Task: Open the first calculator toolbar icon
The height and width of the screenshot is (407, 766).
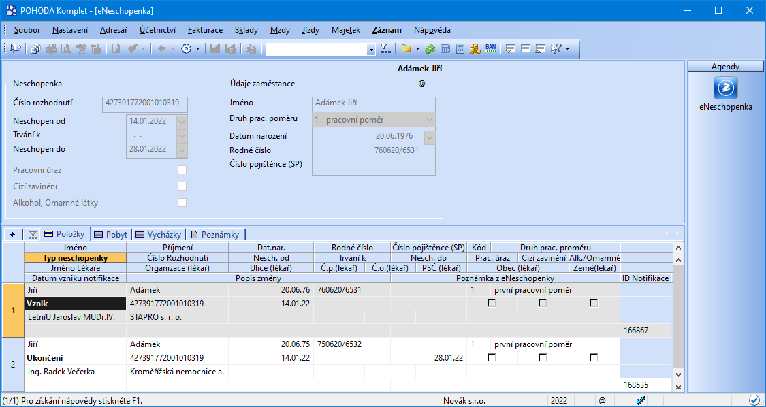Action: [x=445, y=48]
